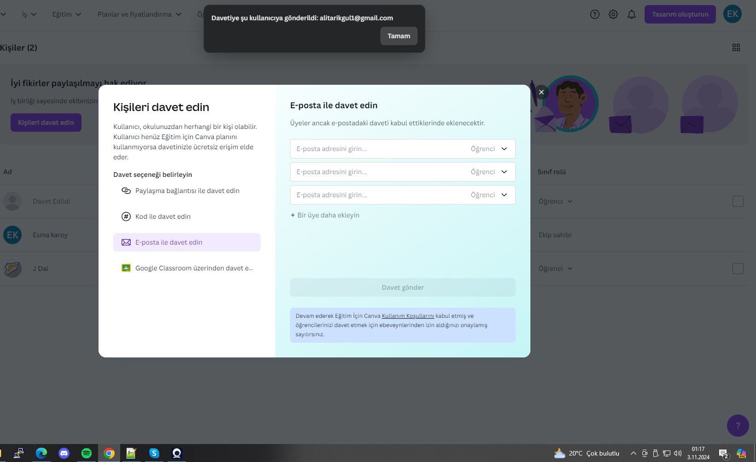The width and height of the screenshot is (756, 462).
Task: Open the EK account avatar in header
Action: coord(733,14)
